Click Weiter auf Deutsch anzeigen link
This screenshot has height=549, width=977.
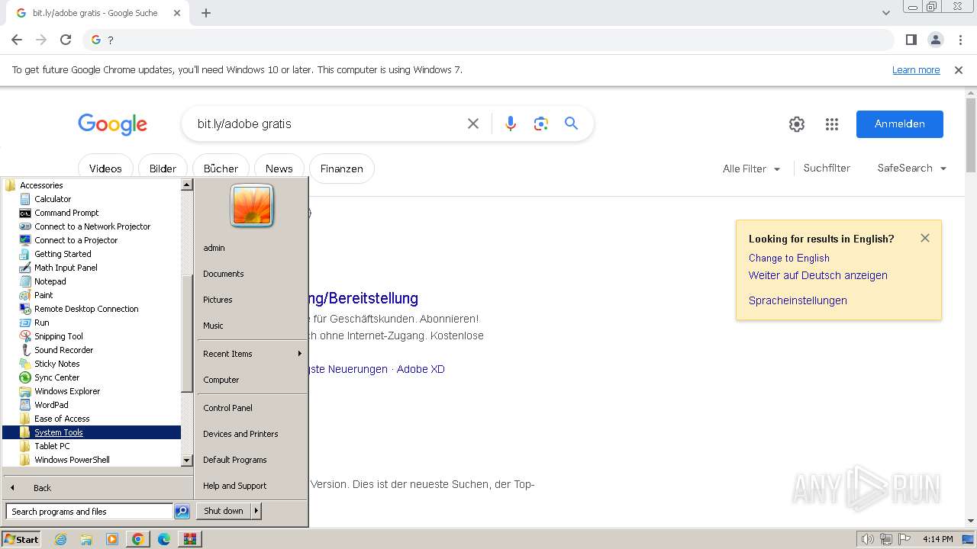pos(818,275)
